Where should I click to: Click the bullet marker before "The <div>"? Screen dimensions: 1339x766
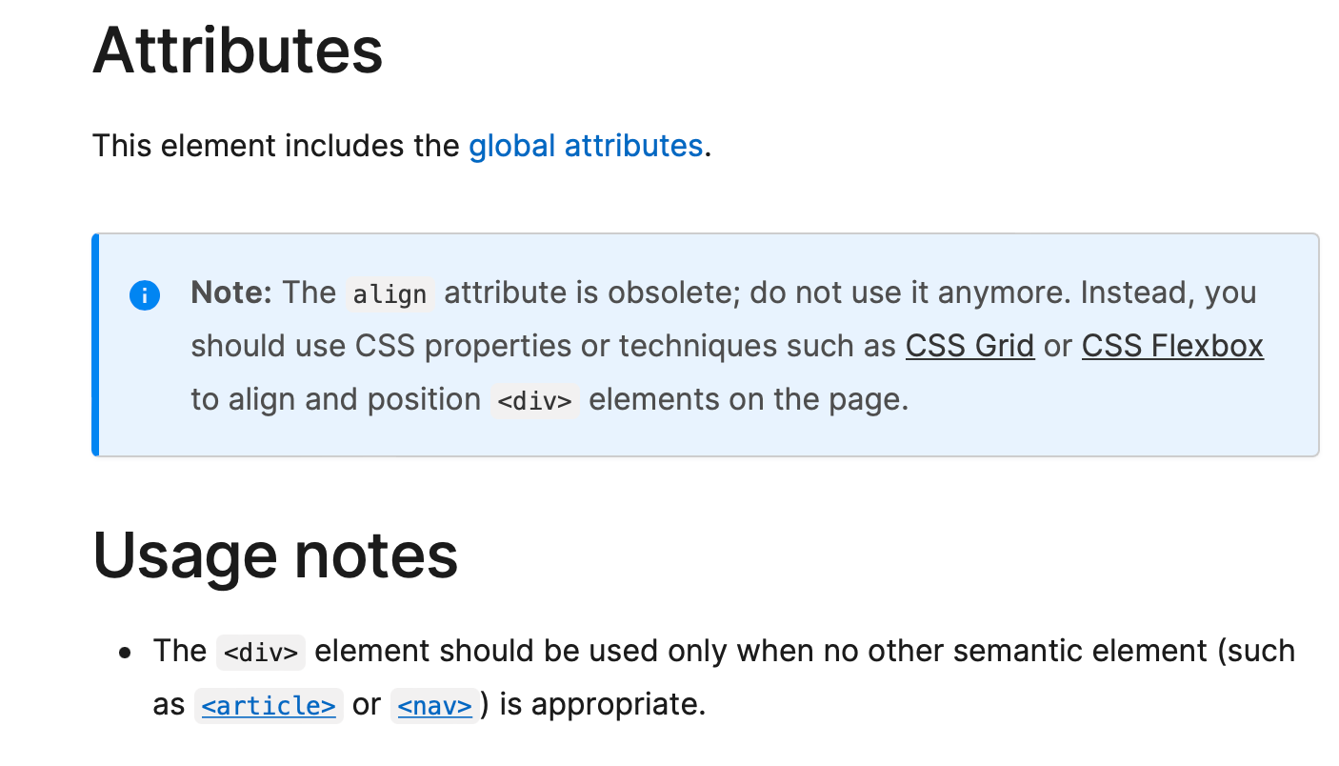tap(125, 653)
